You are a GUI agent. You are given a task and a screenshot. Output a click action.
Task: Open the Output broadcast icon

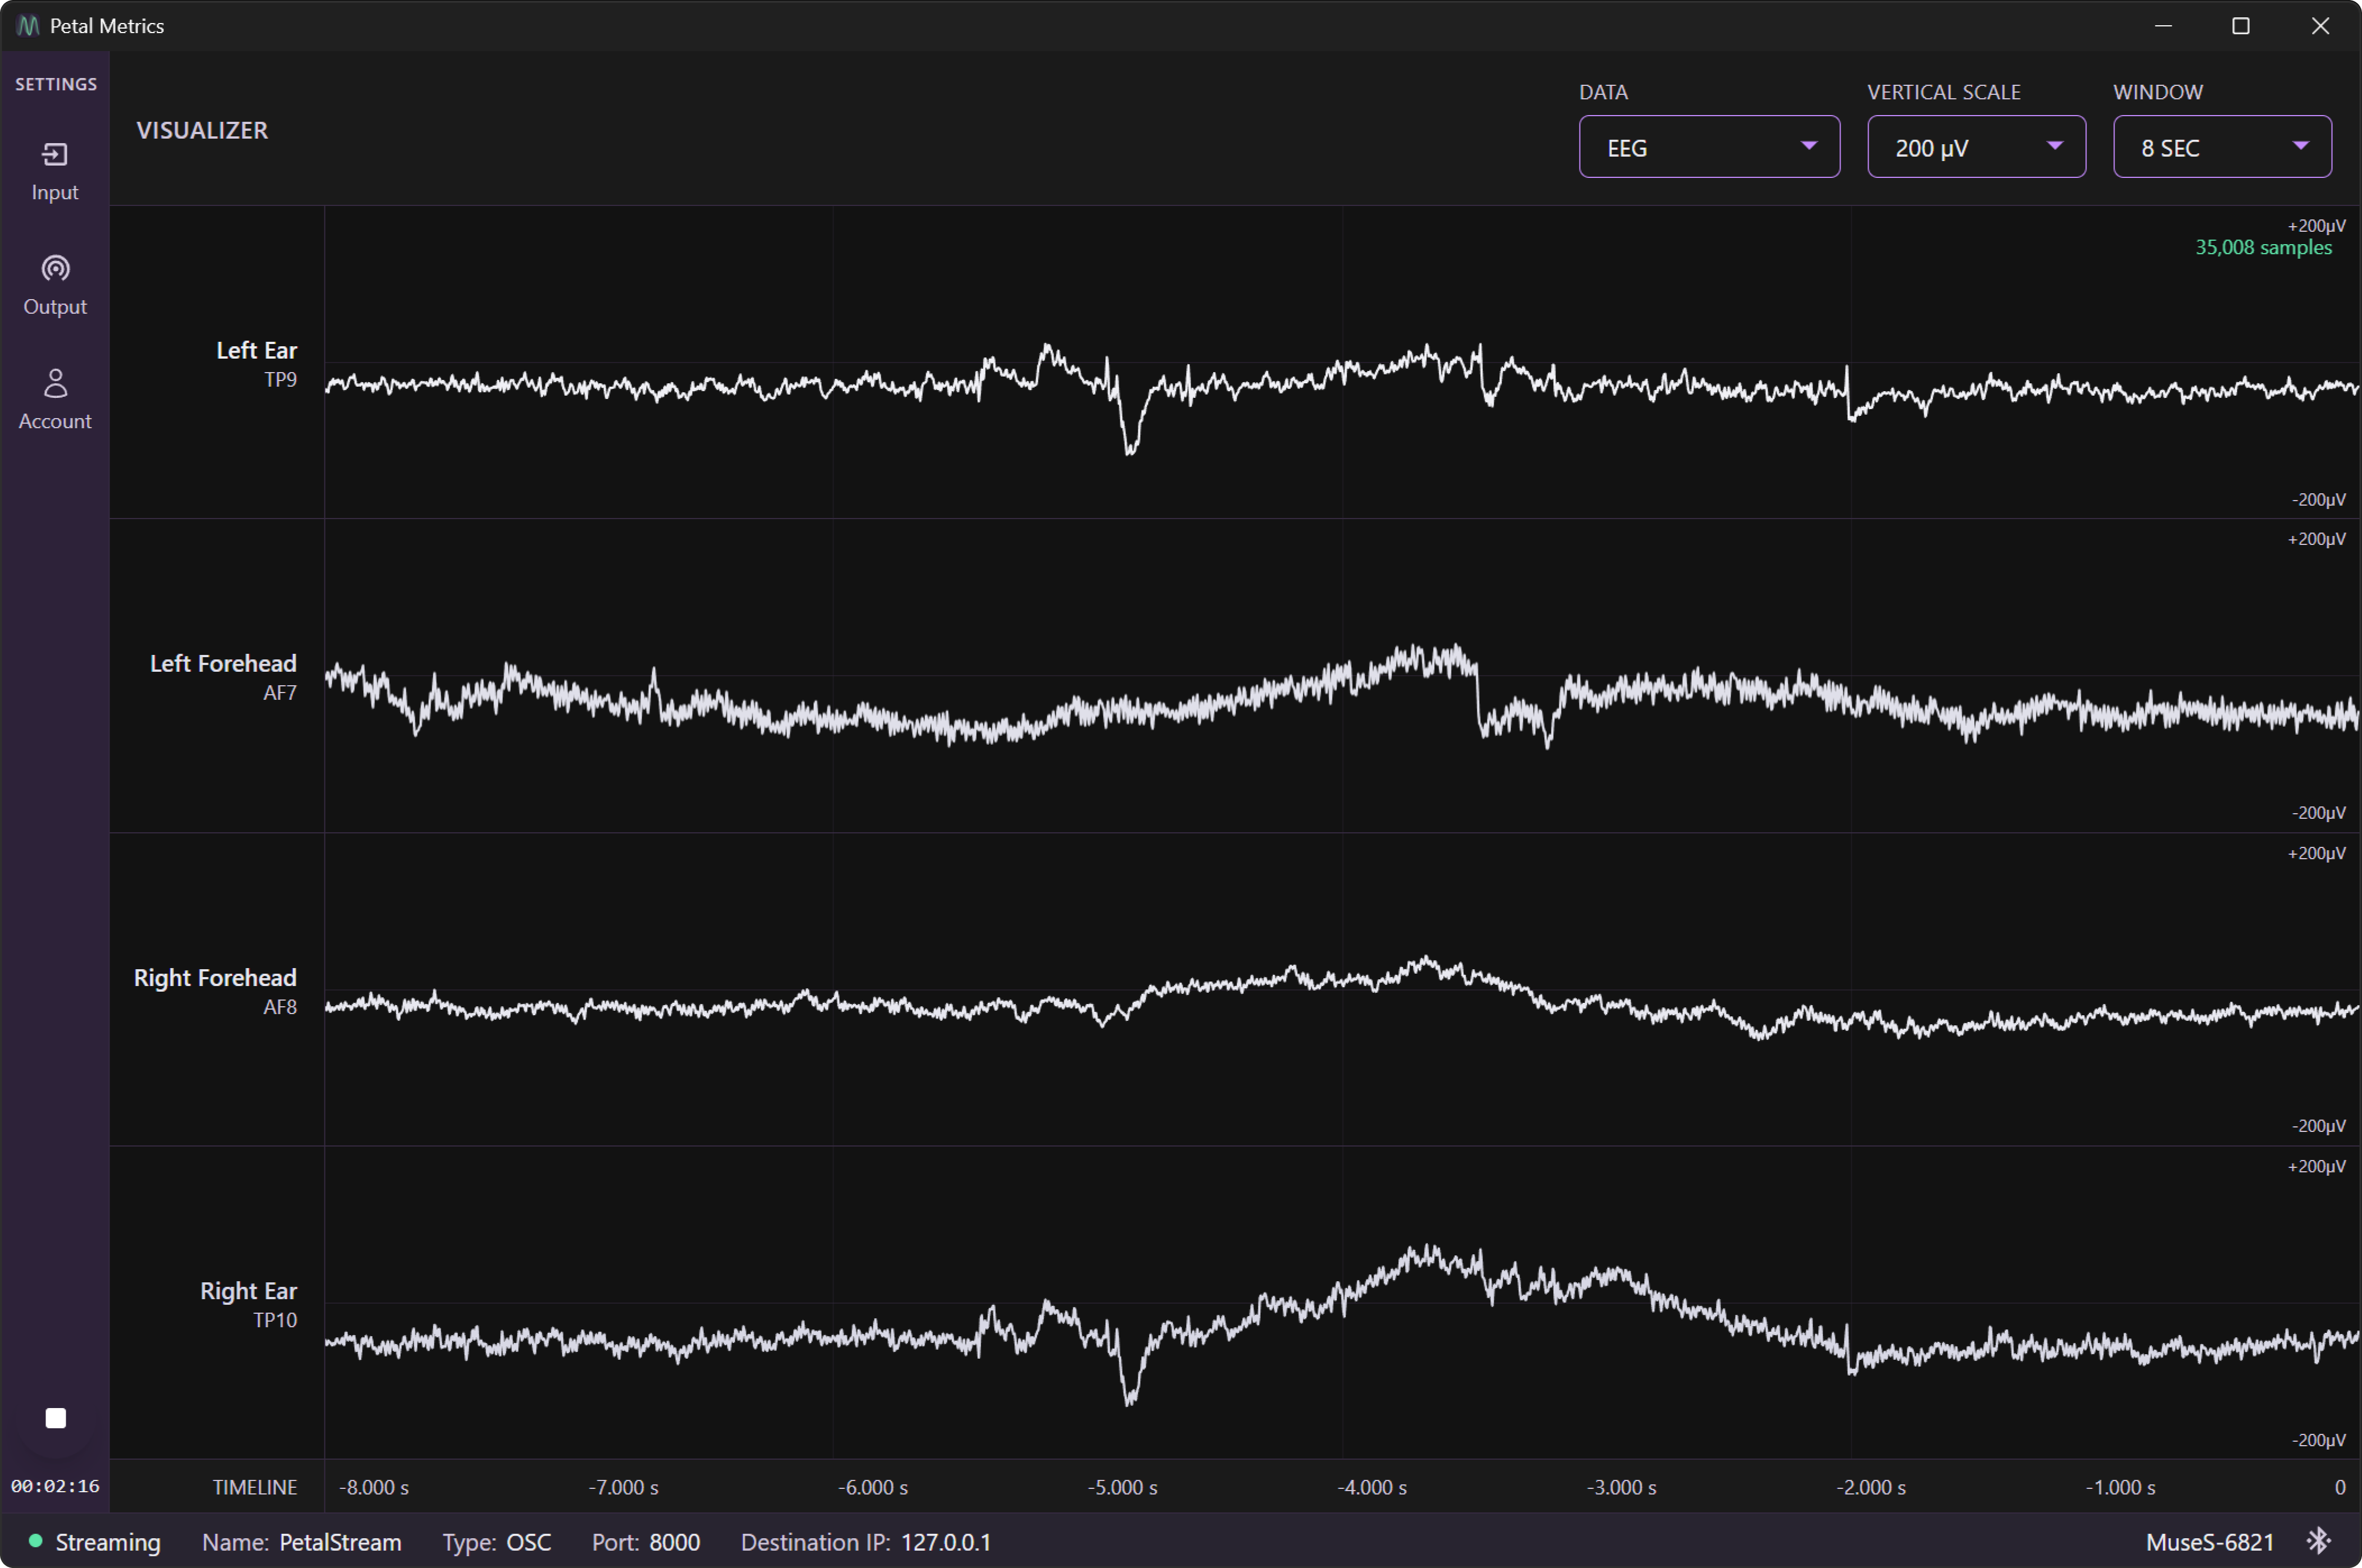tap(55, 269)
